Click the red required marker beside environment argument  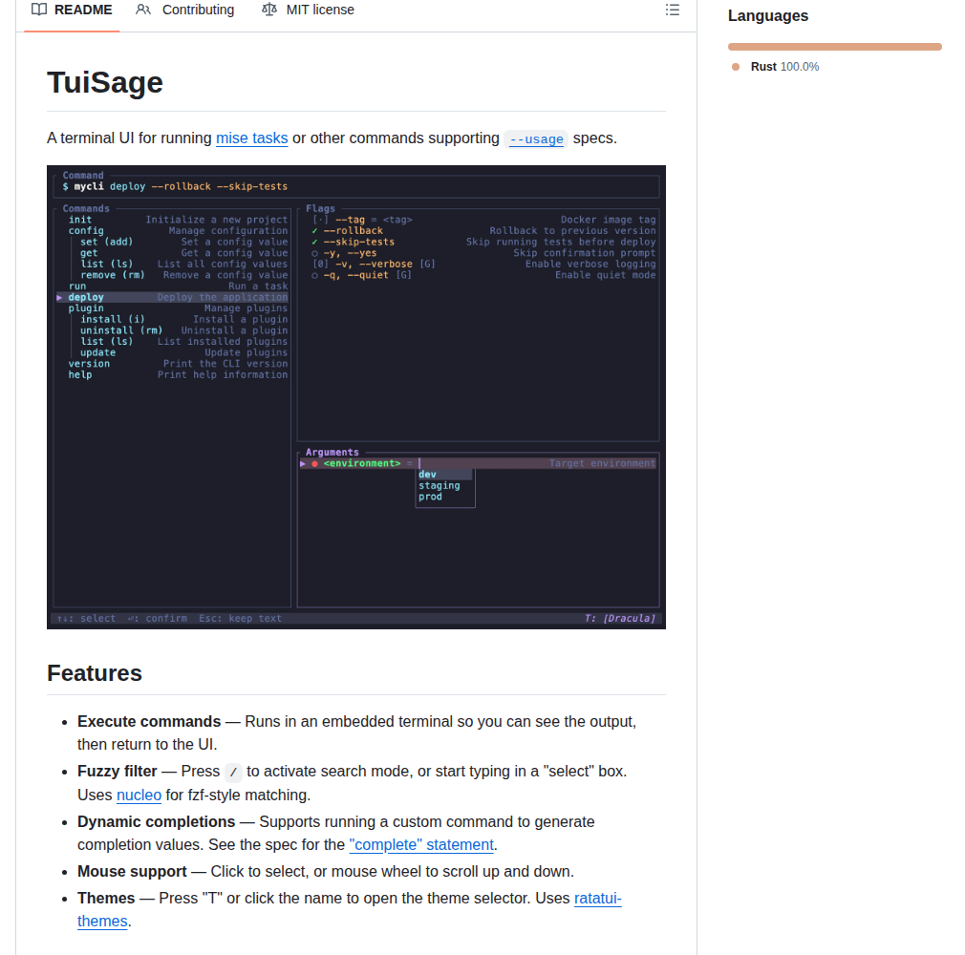315,462
